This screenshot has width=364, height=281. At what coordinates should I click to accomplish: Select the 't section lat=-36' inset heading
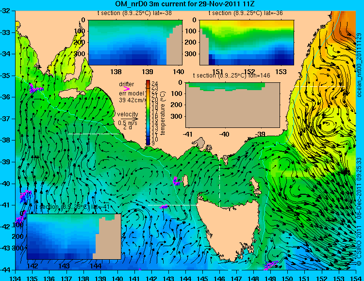246,13
